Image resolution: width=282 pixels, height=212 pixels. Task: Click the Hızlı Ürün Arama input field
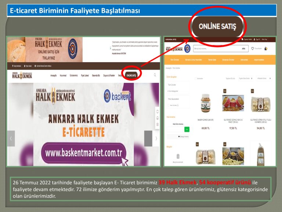point(176,130)
